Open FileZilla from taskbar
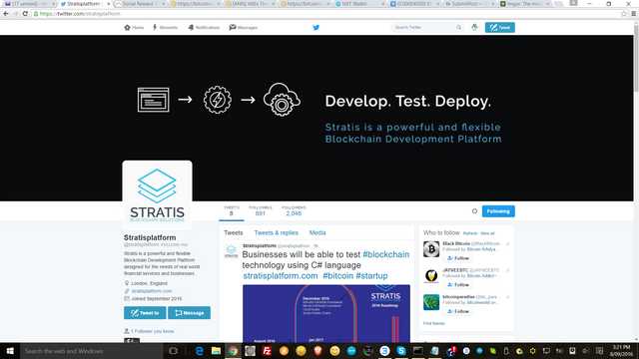Image resolution: width=639 pixels, height=359 pixels. point(267,351)
